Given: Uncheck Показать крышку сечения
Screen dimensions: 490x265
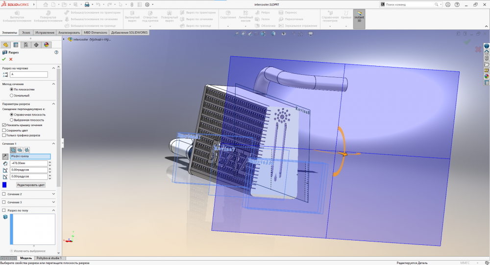Looking at the screenshot, I should 4,125.
